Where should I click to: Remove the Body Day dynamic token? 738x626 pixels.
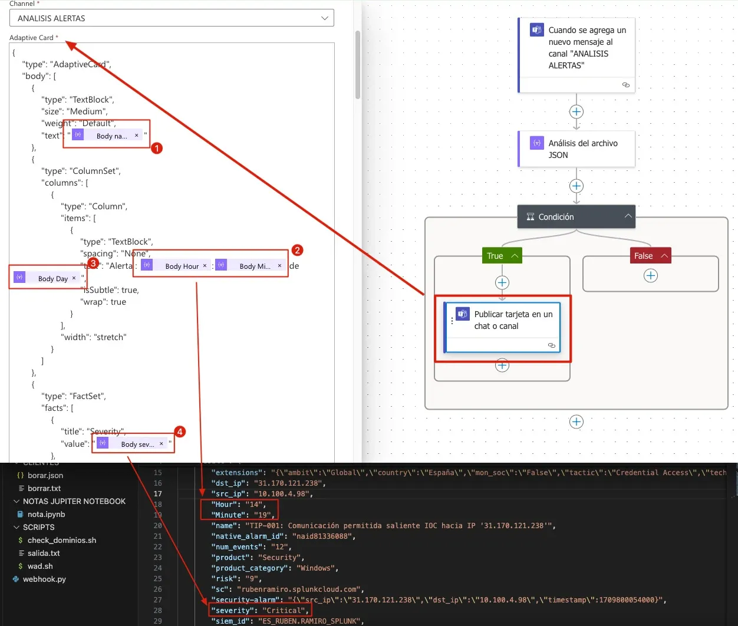[74, 278]
